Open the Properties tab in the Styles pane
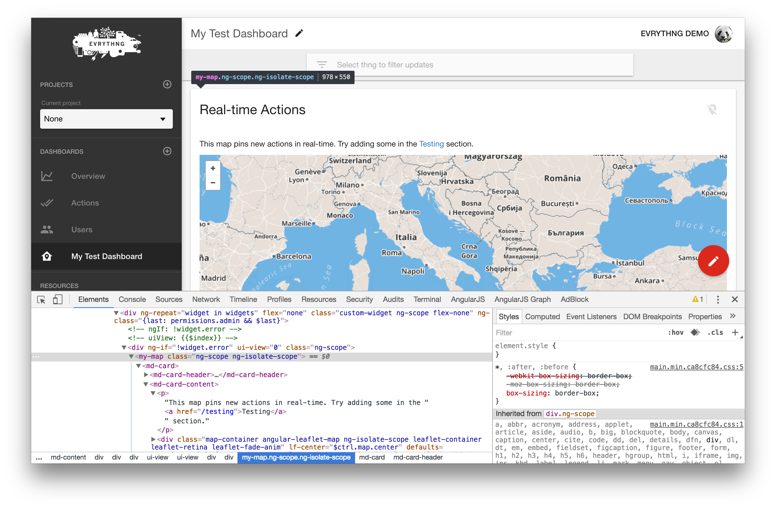Screen dimensions: 776x508 705,316
